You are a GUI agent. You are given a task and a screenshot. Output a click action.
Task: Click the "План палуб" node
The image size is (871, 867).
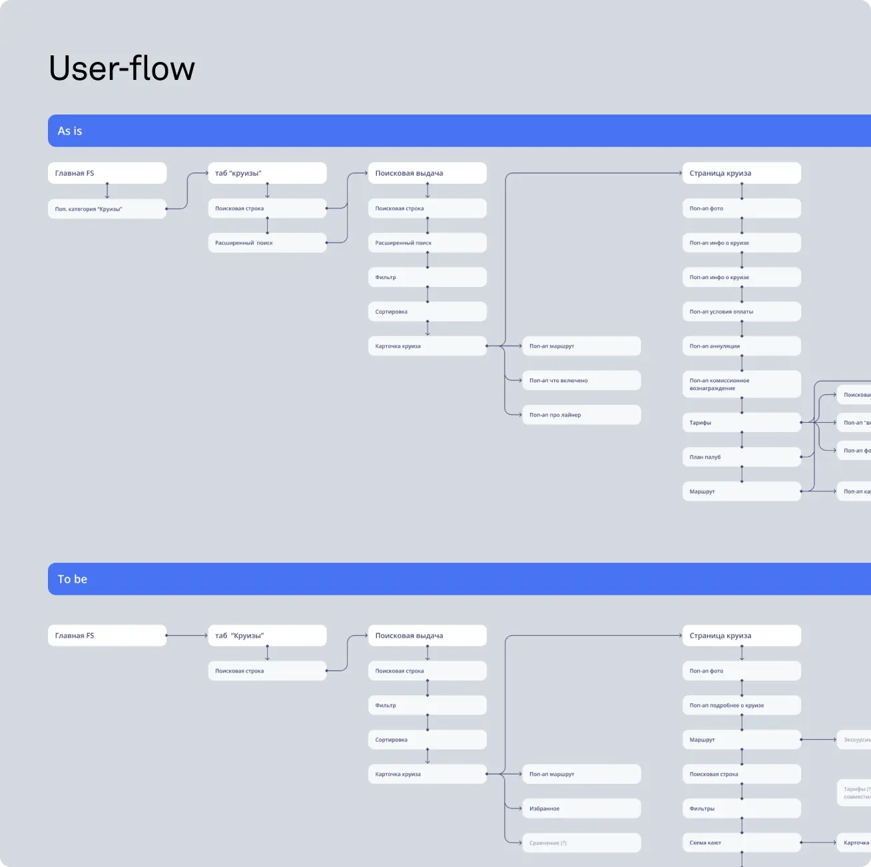coord(741,457)
